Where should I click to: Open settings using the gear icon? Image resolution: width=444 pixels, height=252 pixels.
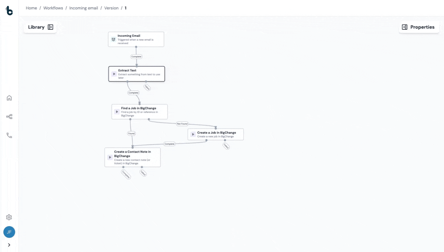click(x=9, y=217)
